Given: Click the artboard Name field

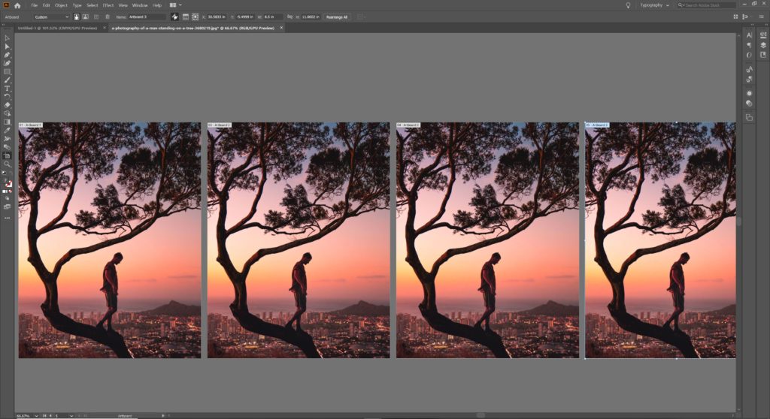Looking at the screenshot, I should pos(147,17).
